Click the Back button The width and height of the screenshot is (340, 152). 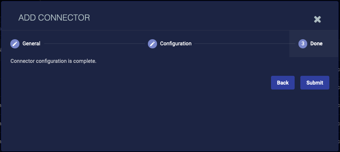click(x=283, y=83)
